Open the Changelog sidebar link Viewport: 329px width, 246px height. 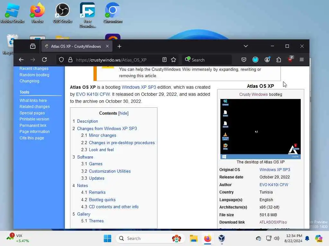coord(29,81)
